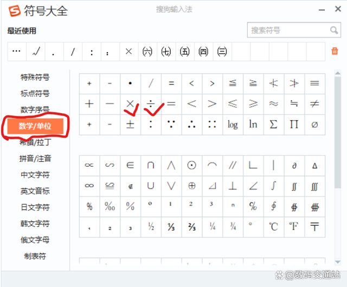Image resolution: width=347 pixels, height=287 pixels.
Task: Insert the greater-than-or-equal ≥ symbol
Action: coord(253,104)
